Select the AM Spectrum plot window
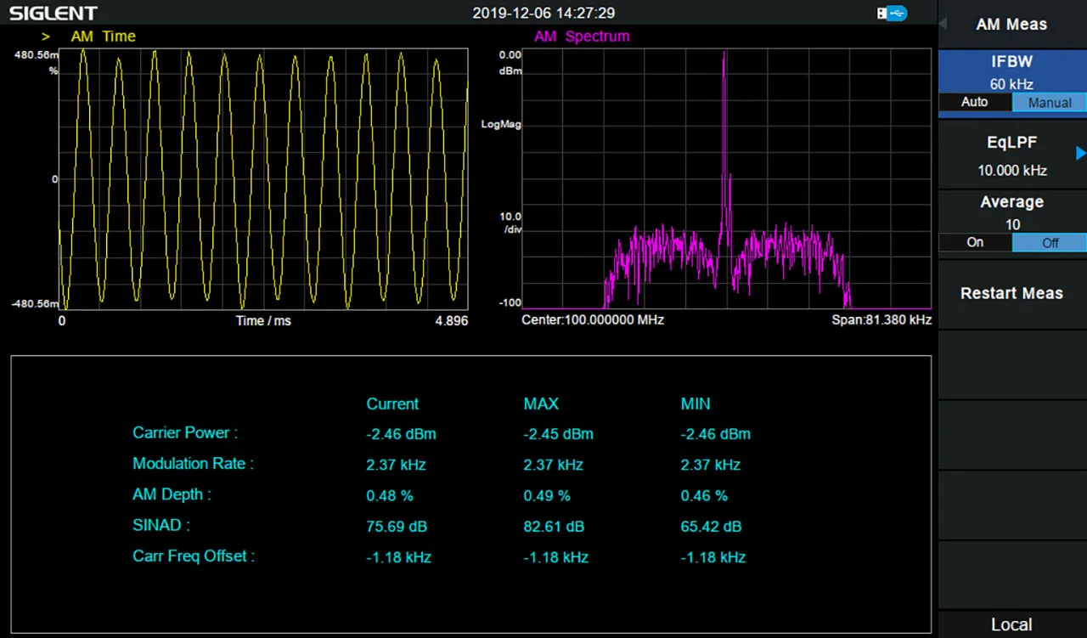 click(x=726, y=178)
